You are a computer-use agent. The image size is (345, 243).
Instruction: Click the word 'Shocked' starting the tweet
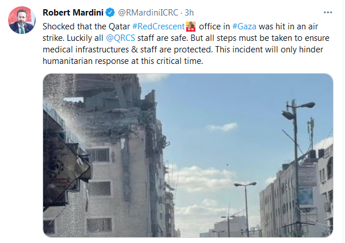pyautogui.click(x=59, y=26)
